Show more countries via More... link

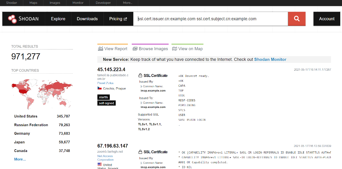click(x=20, y=159)
